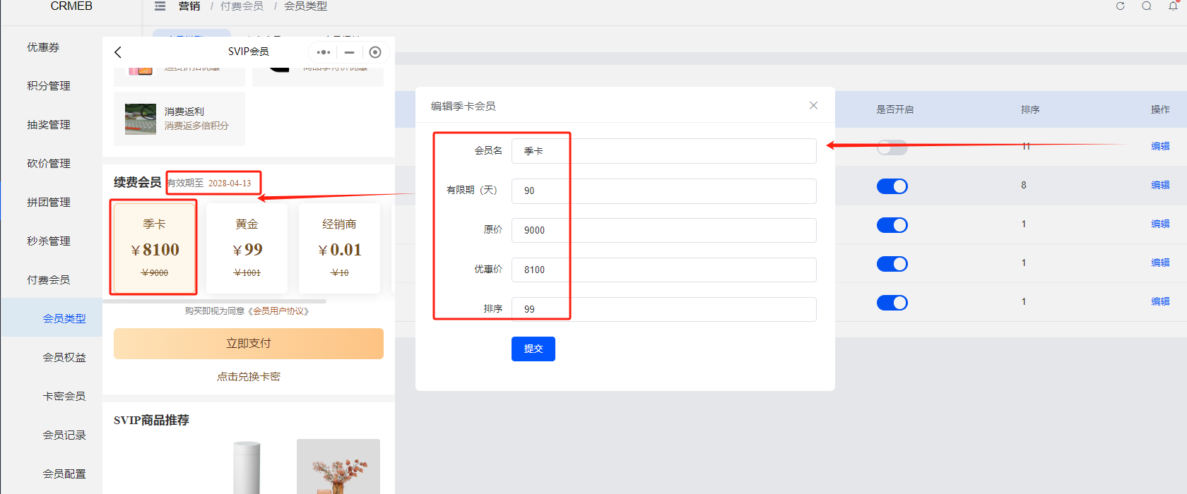Click the mini program minimize dash icon
1187x494 pixels.
(349, 52)
